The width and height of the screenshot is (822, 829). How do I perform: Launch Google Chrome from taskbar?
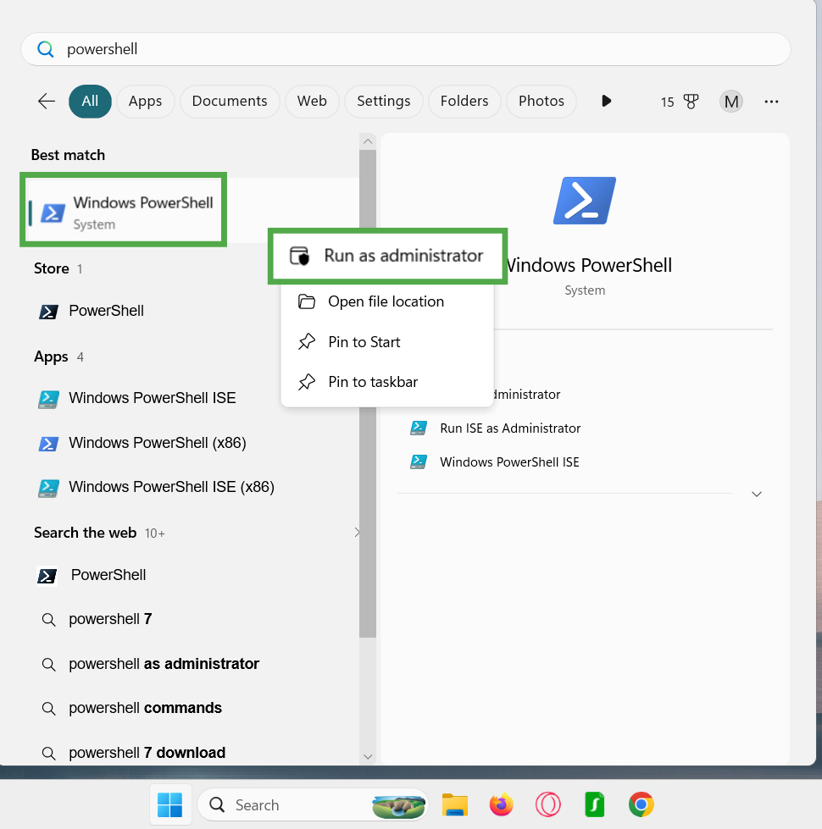(641, 804)
